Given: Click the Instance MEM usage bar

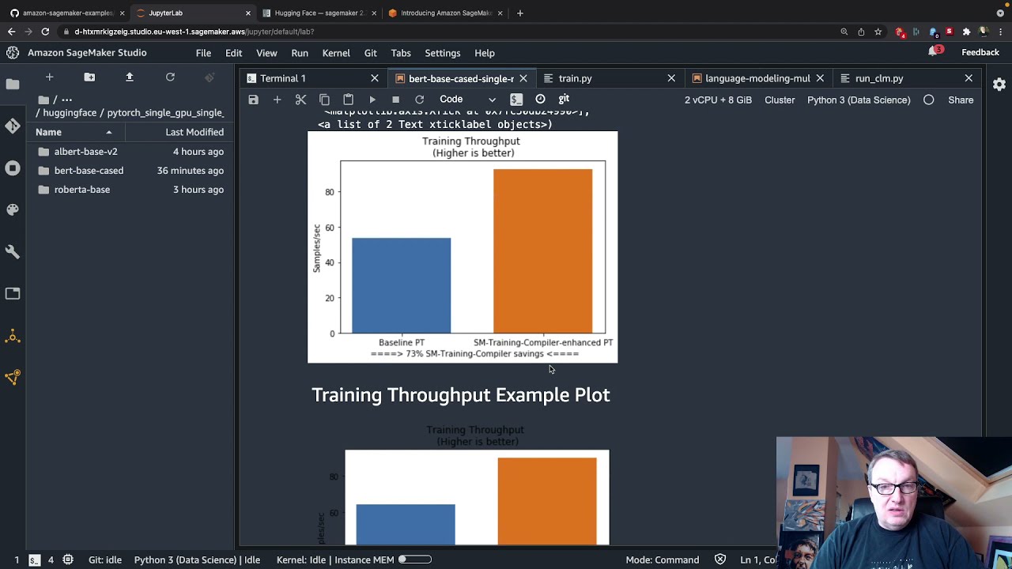Looking at the screenshot, I should pos(414,560).
